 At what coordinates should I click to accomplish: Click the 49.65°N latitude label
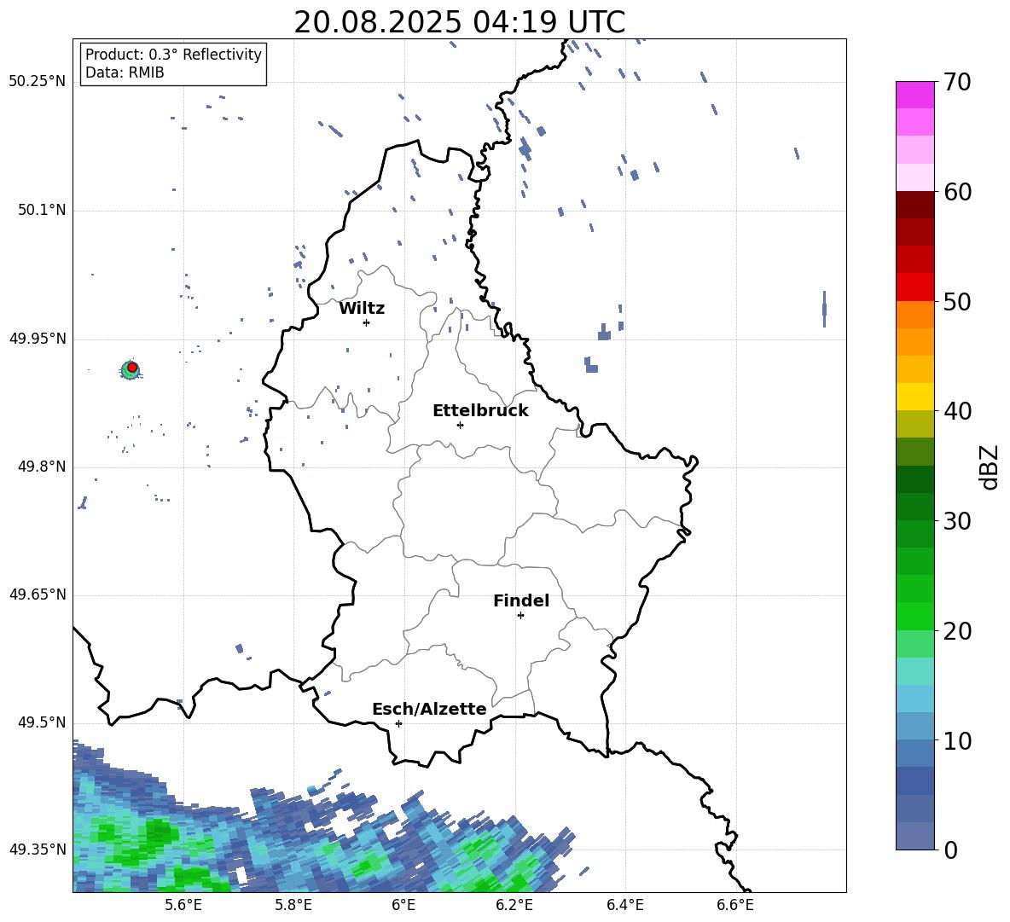pos(38,595)
